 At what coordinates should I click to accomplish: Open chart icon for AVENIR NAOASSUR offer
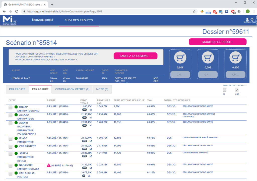click(x=91, y=125)
